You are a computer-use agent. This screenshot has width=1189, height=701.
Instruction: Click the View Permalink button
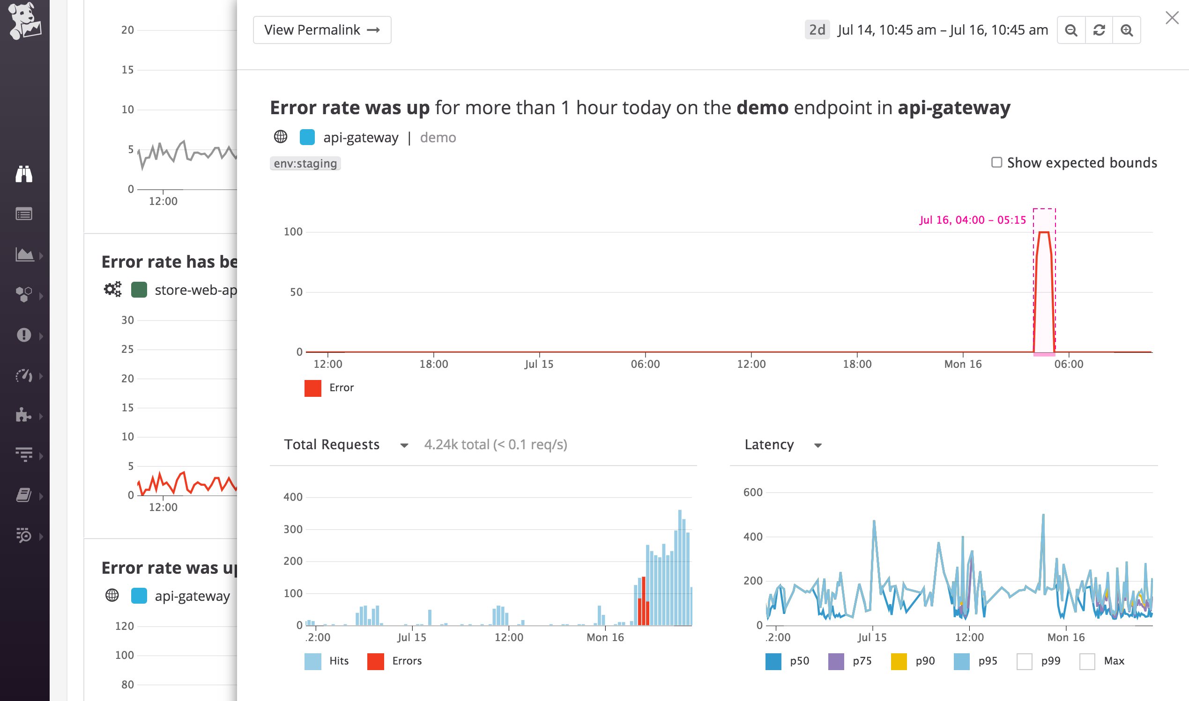point(321,29)
